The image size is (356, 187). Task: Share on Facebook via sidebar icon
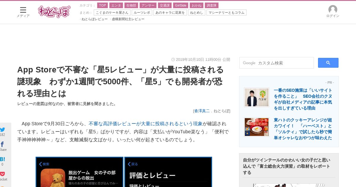2,144
